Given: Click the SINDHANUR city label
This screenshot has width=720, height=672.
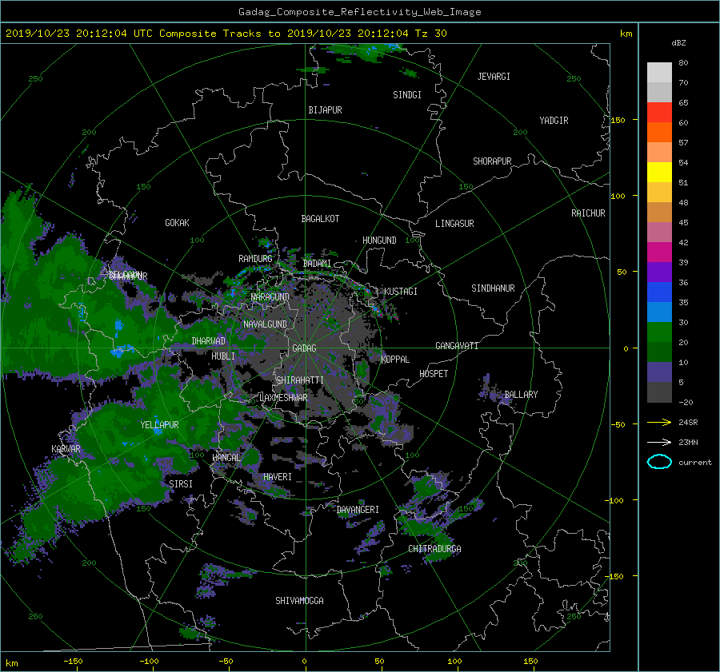Looking at the screenshot, I should click(x=493, y=288).
